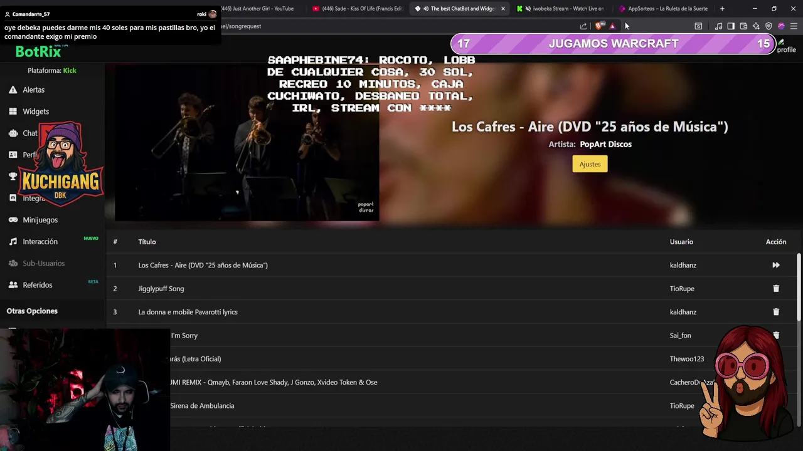Open the Interacción sidebar item

[x=40, y=241]
